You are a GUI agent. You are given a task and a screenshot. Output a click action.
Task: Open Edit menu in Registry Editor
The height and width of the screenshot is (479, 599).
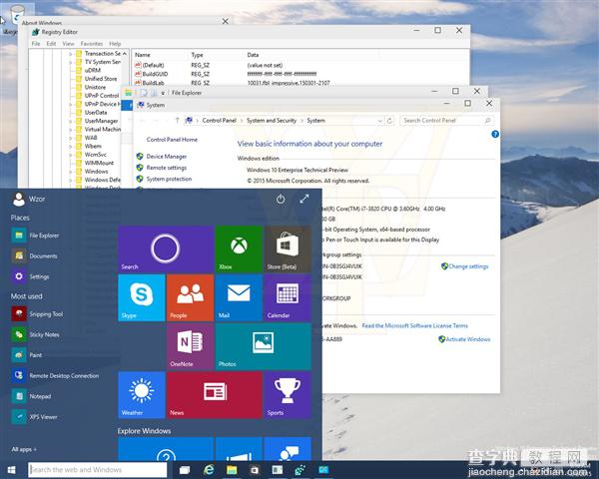[51, 44]
